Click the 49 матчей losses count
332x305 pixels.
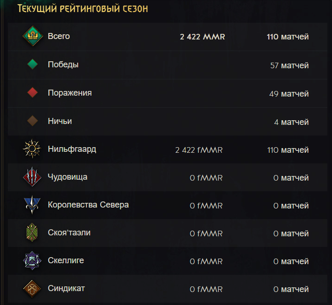289,94
